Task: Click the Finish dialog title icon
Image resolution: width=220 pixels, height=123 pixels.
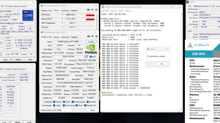Action: click(x=148, y=49)
